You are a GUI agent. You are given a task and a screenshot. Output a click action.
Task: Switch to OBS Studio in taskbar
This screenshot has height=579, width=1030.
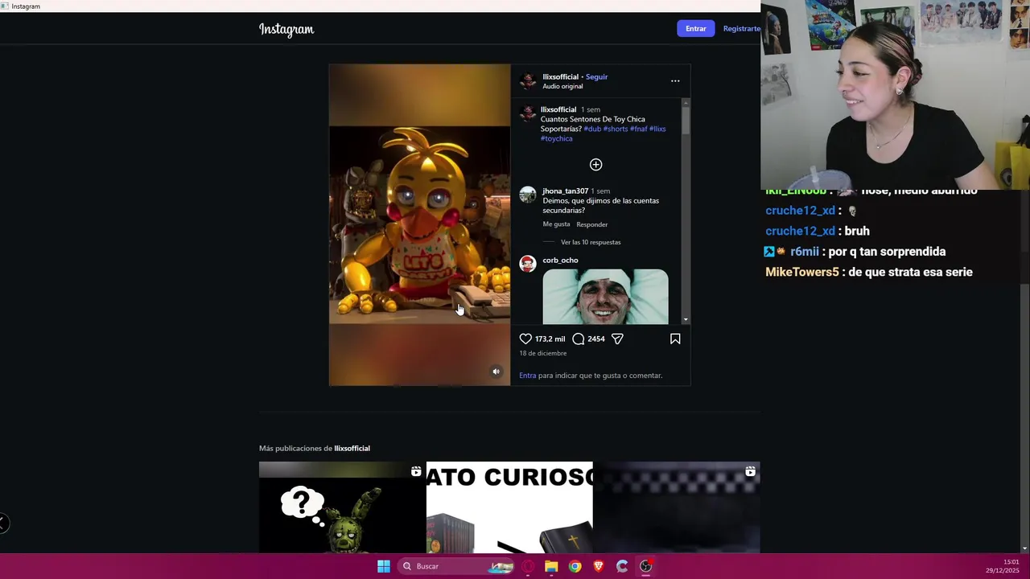(x=645, y=566)
